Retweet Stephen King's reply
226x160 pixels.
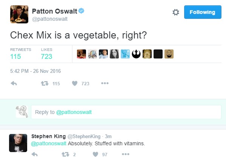(x=65, y=154)
